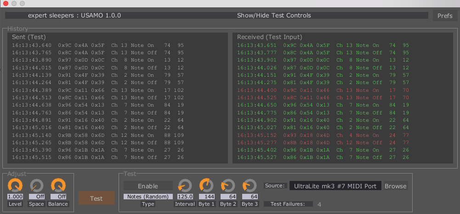Click the Level knob in Adjust
The image size is (460, 214).
point(15,186)
